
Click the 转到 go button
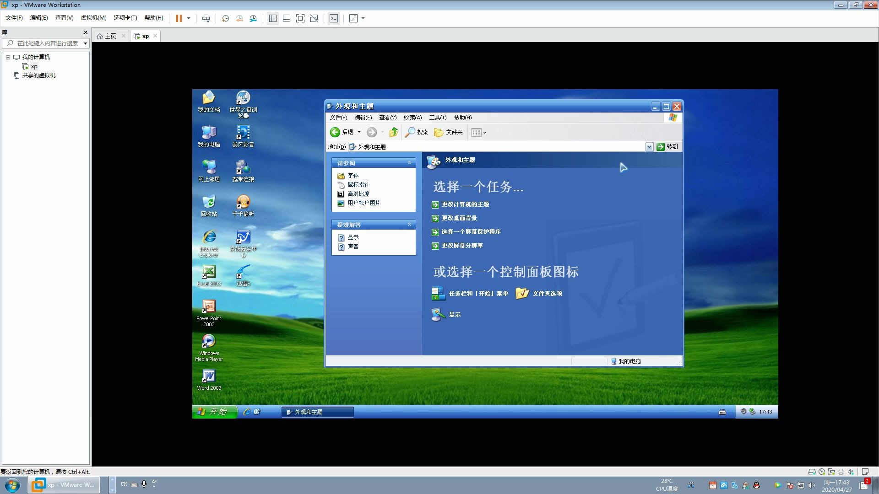coord(667,147)
